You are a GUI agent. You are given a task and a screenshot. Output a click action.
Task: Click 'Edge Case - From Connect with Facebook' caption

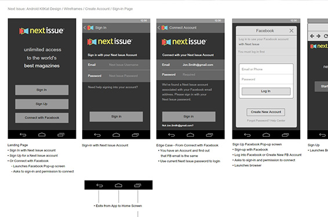coord(187,145)
